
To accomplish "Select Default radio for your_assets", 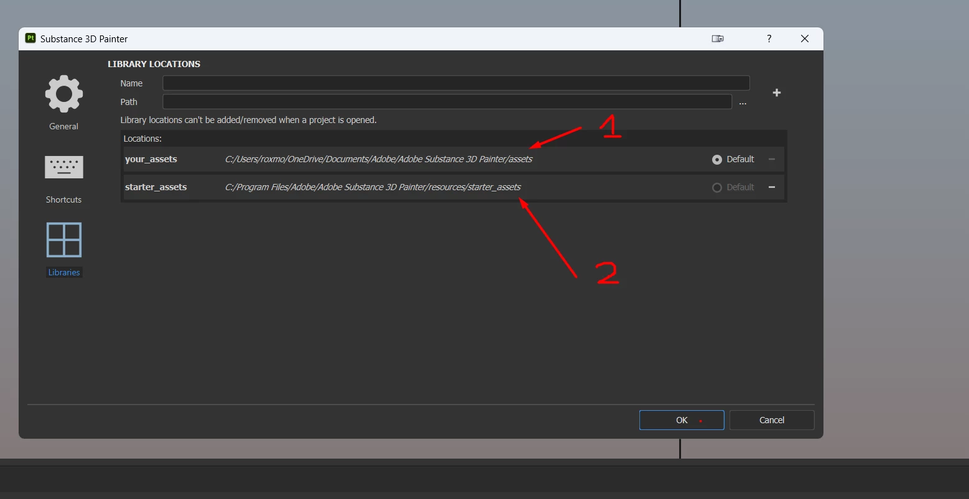I will click(x=717, y=160).
